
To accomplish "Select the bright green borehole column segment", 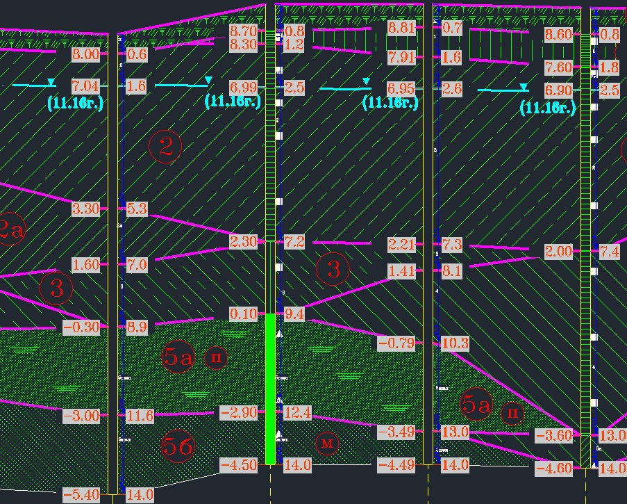I will 271,388.
